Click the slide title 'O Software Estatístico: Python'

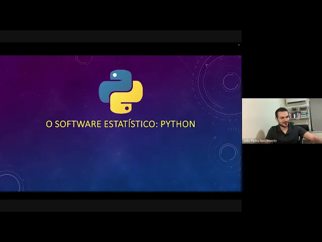tap(120, 124)
